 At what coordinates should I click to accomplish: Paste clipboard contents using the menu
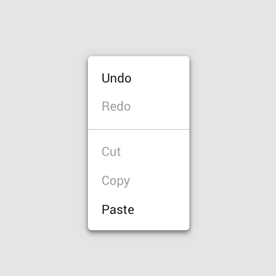(118, 209)
